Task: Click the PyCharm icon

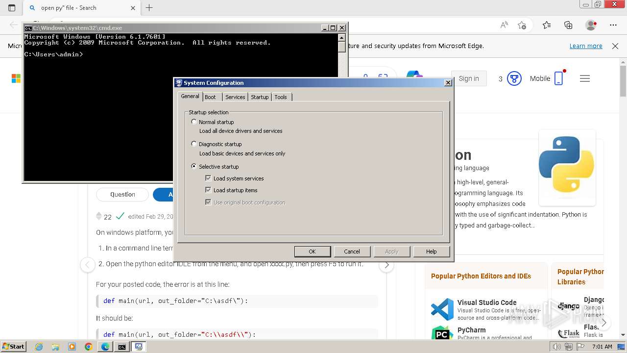Action: point(442,333)
